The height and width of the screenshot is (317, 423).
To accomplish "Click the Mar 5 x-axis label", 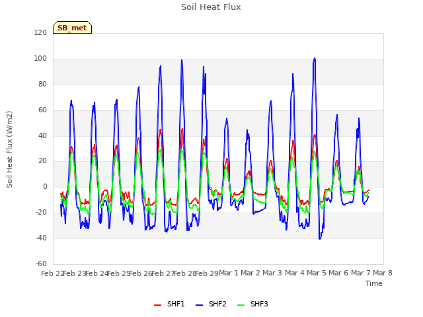I will tap(317, 273).
